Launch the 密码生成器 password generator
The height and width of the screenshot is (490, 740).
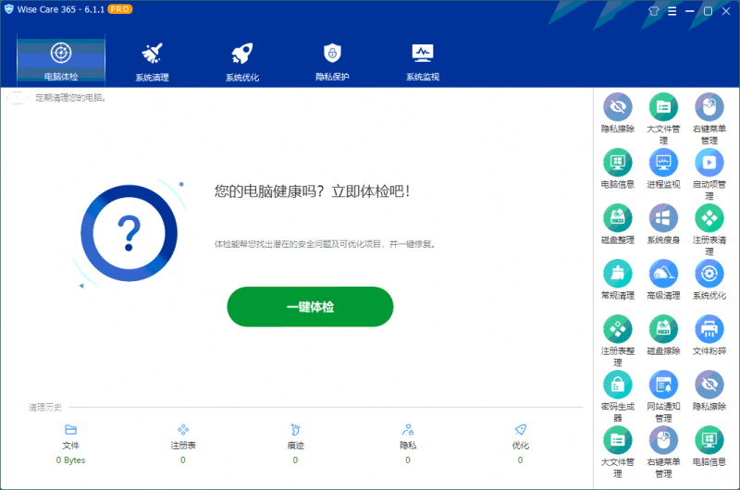[617, 397]
